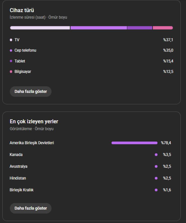Viewport: 186px width, 223px height.
Task: Click the En çok izleyen yerler heading
Action: (x=34, y=122)
